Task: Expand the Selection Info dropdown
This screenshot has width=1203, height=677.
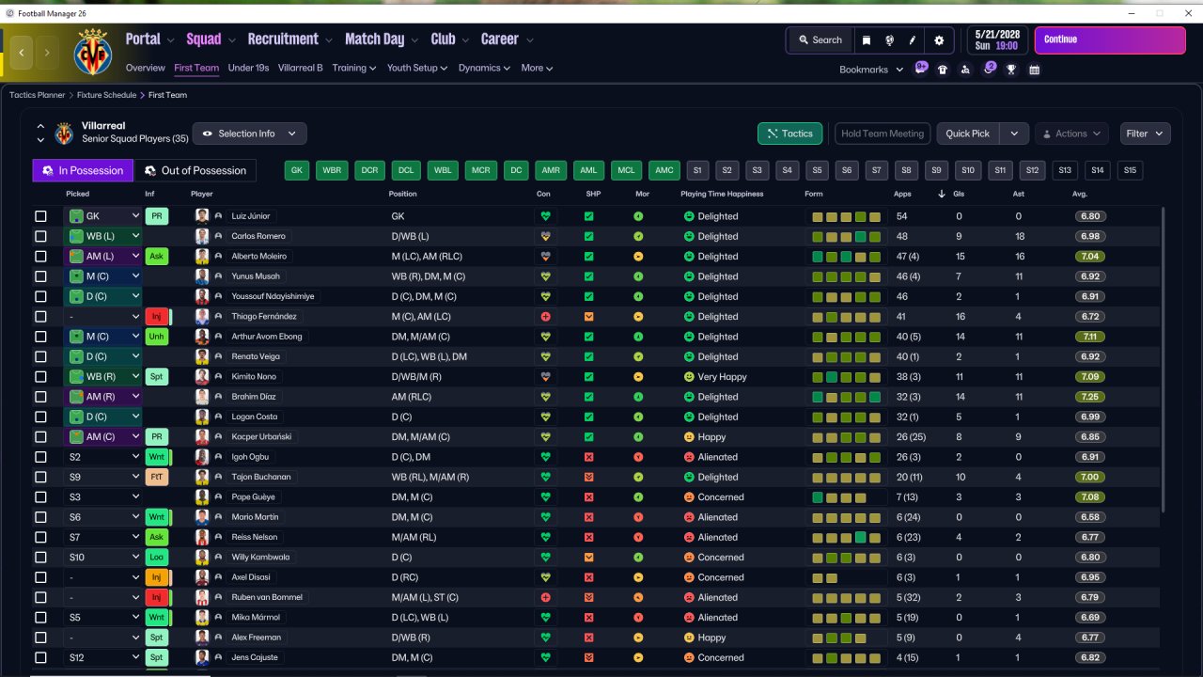Action: 249,134
